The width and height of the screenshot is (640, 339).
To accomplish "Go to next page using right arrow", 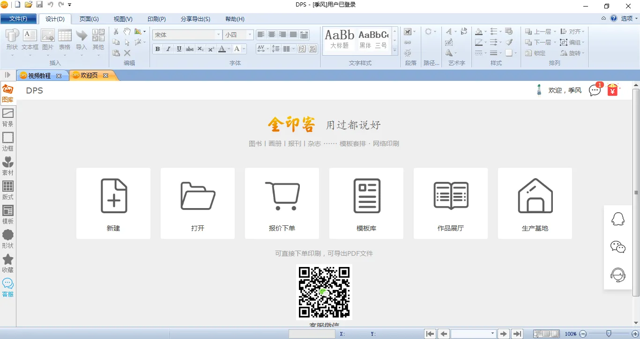I will [x=504, y=334].
